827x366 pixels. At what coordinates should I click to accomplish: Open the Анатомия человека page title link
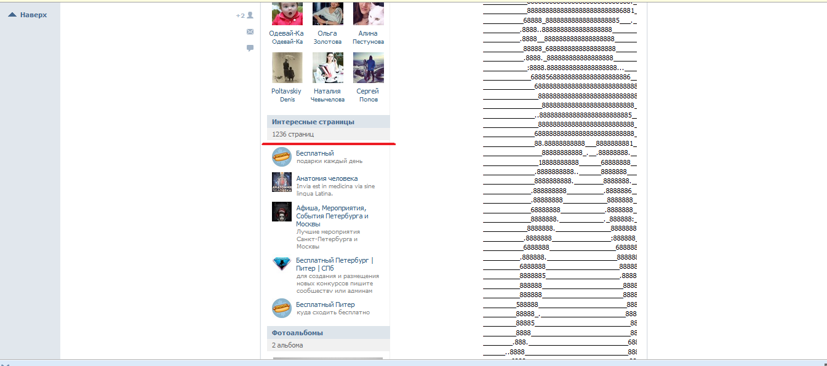[x=327, y=178]
